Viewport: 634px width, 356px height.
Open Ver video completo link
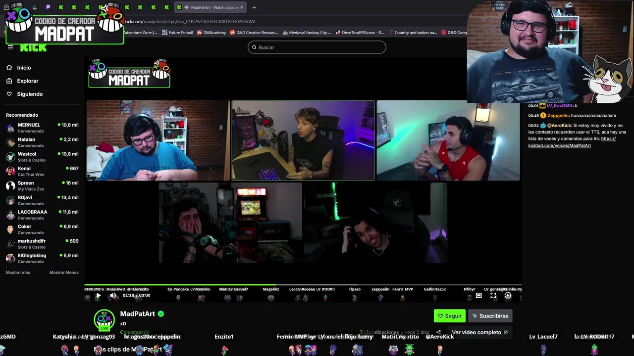(x=479, y=332)
